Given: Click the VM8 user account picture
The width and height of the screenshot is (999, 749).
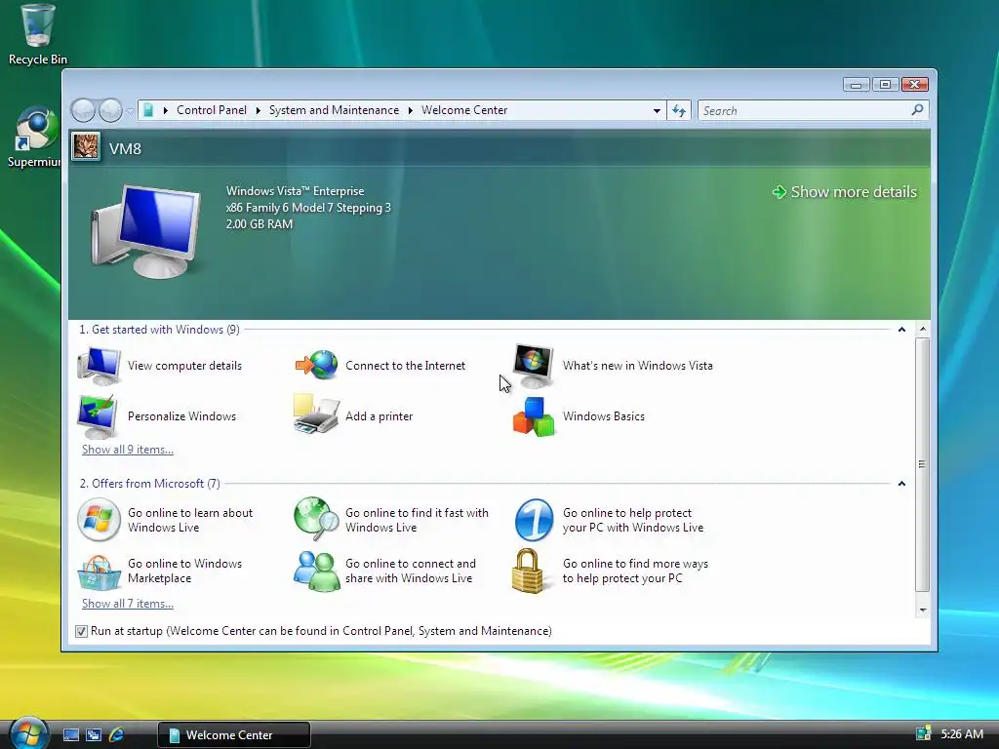Looking at the screenshot, I should click(86, 147).
